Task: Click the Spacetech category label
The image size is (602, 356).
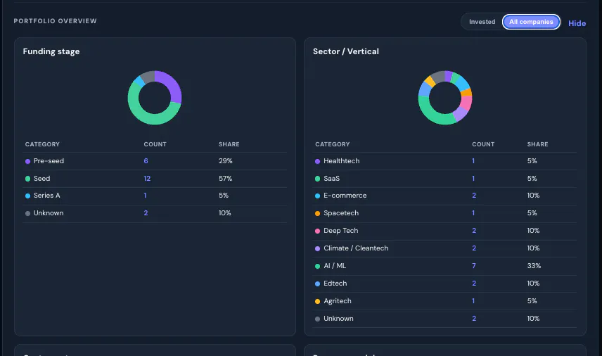Action: tap(341, 213)
